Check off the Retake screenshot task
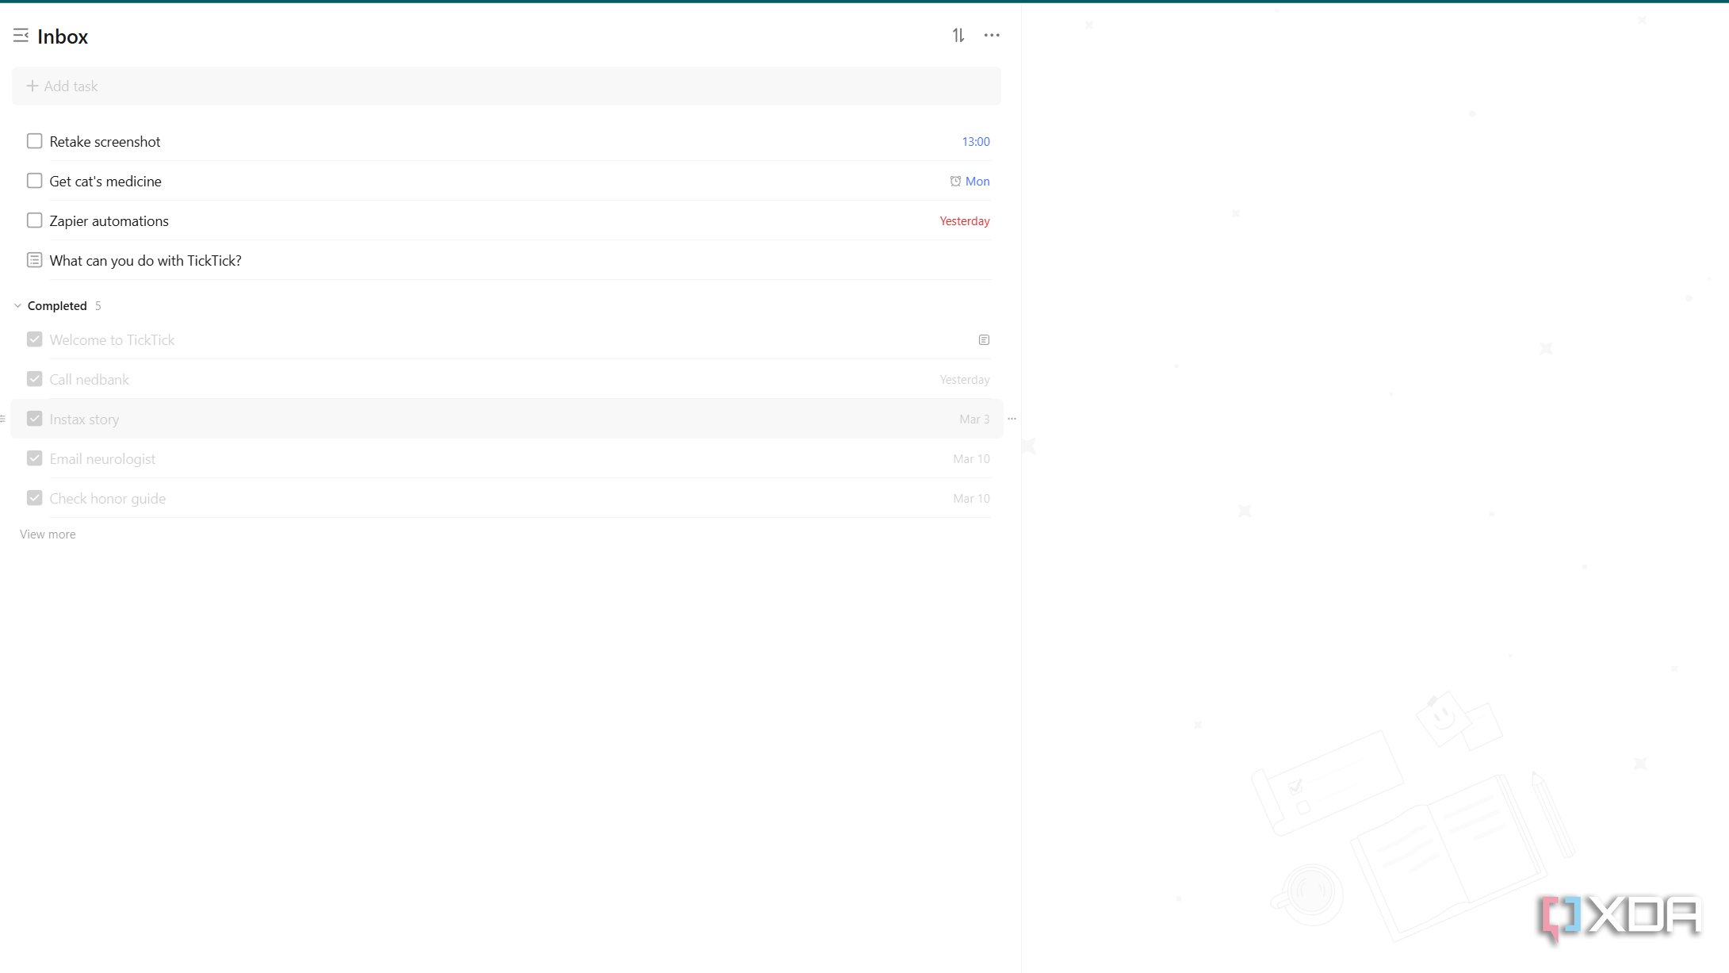 pos(34,141)
